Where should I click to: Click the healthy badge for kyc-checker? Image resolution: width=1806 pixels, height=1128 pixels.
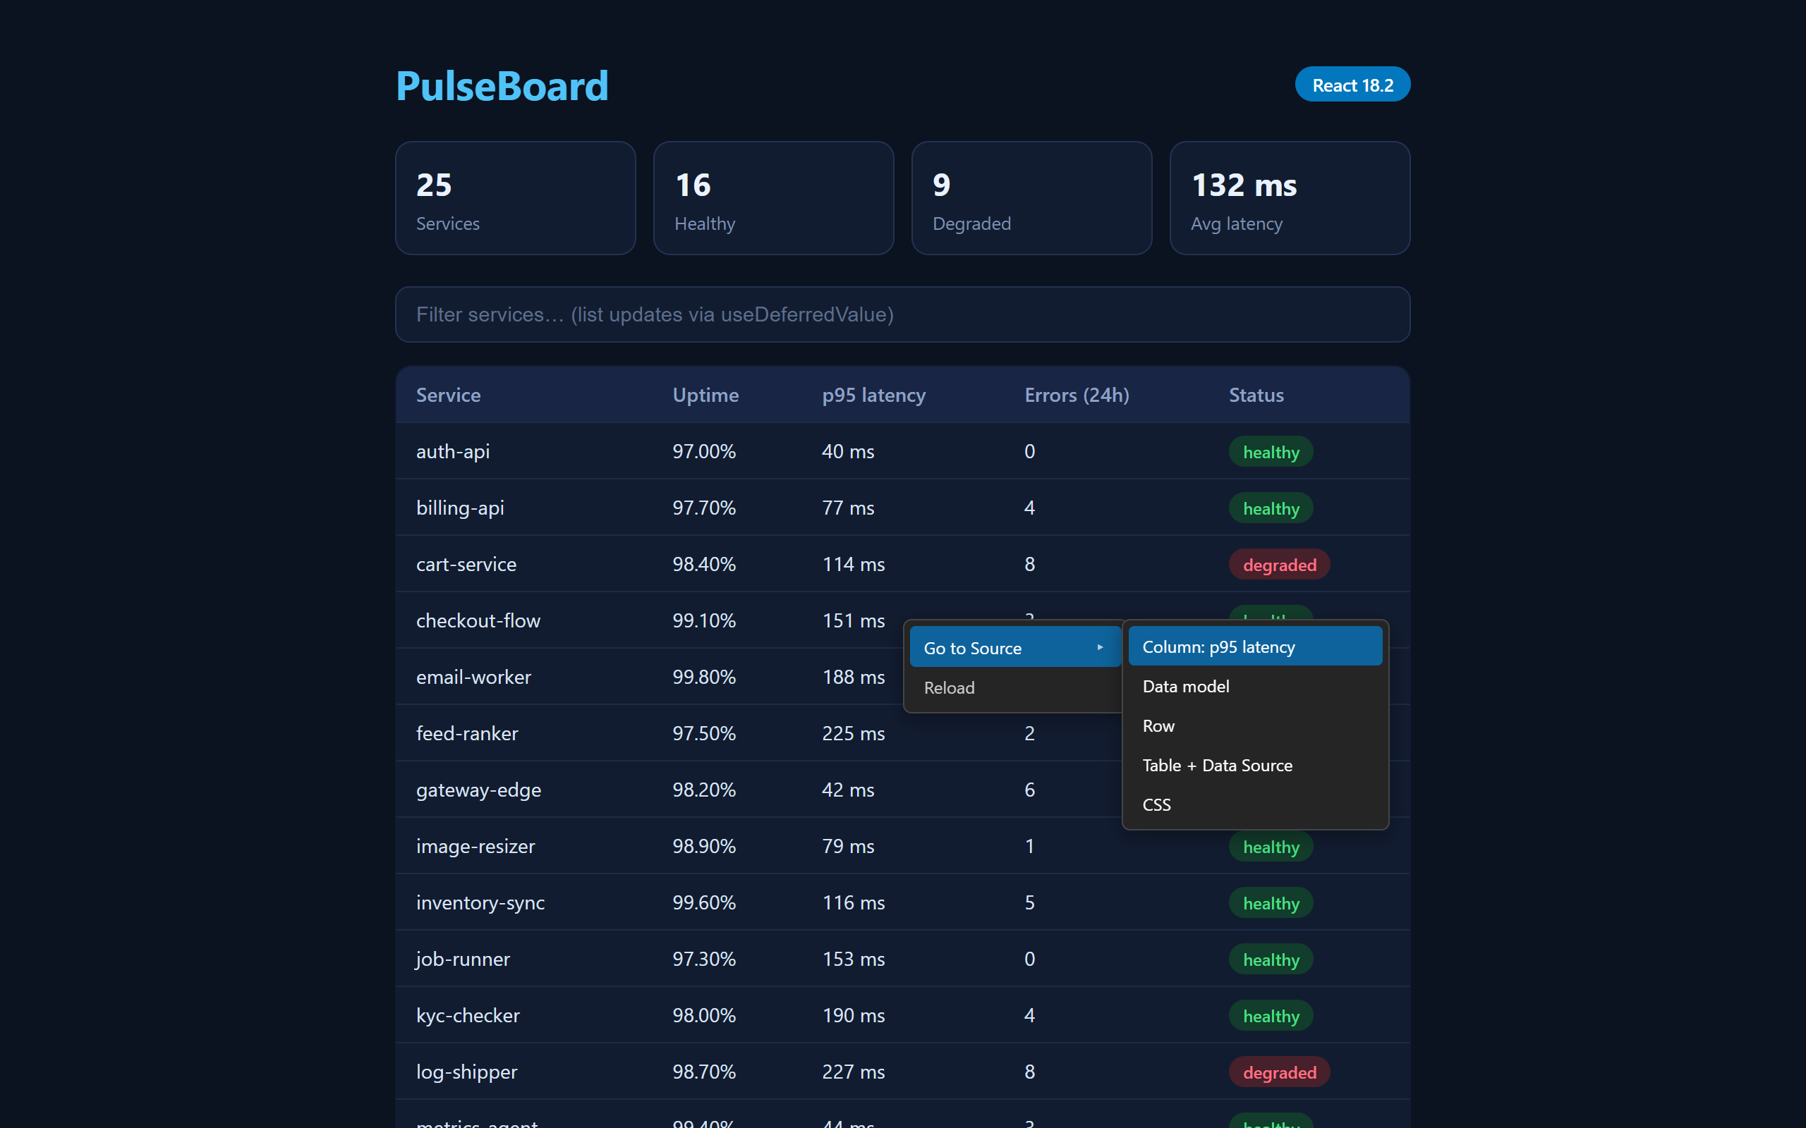(x=1271, y=1015)
